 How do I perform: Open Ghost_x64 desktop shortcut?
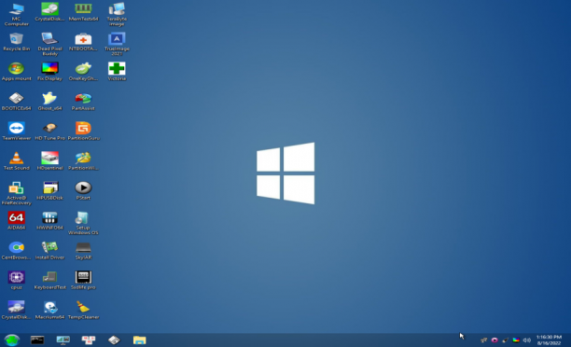(49, 102)
